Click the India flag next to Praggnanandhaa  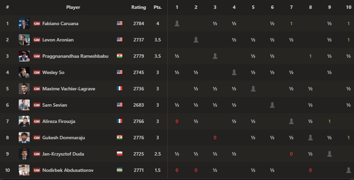(x=119, y=56)
